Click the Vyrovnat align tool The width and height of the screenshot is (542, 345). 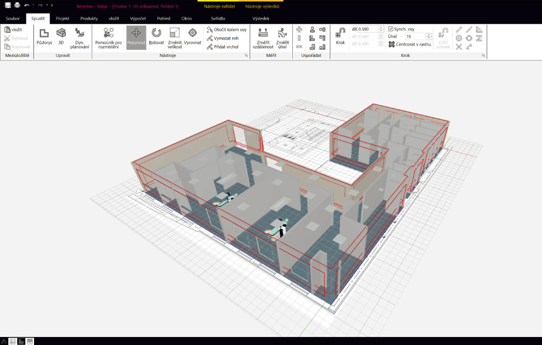pyautogui.click(x=193, y=37)
